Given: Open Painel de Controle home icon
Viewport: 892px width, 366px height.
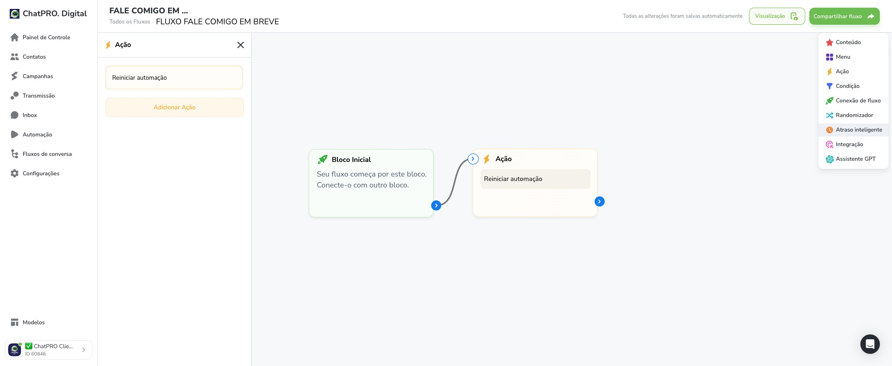Looking at the screenshot, I should [15, 37].
